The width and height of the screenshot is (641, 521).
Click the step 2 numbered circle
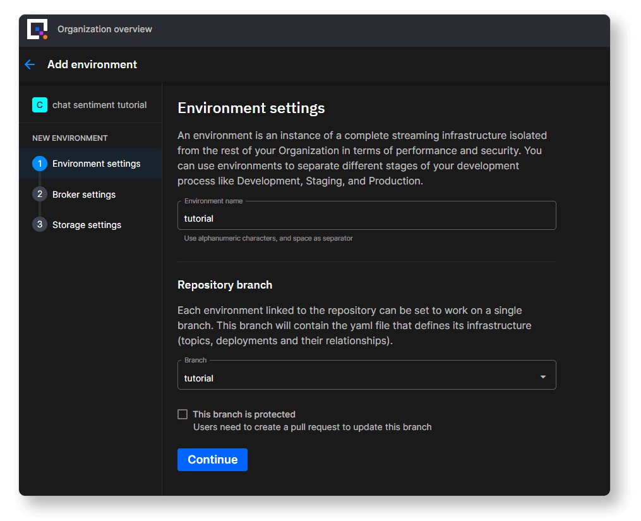tap(41, 194)
